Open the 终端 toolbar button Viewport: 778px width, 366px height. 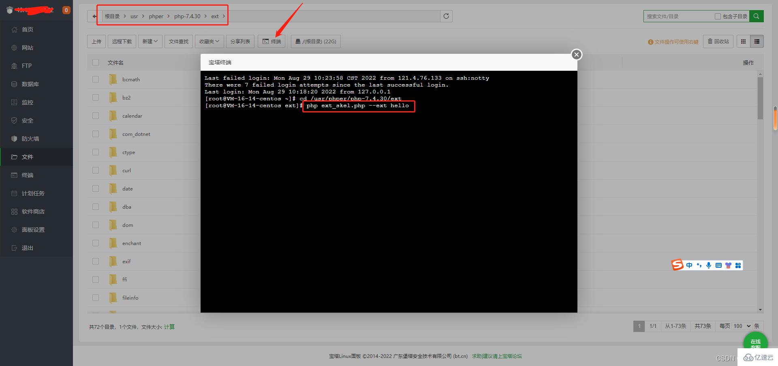click(x=271, y=41)
